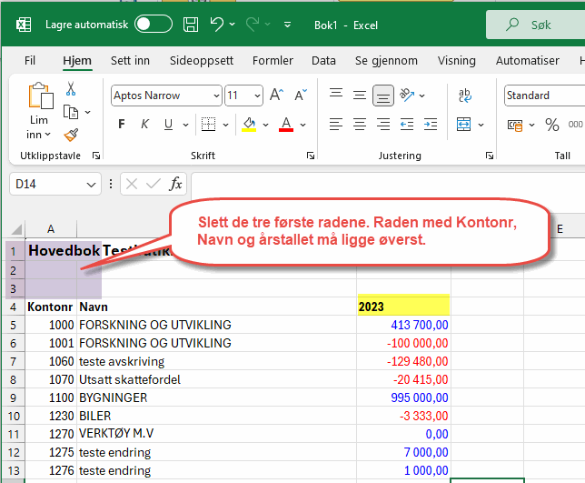Open the Formler ribbon tab
This screenshot has height=483, width=585.
(273, 61)
